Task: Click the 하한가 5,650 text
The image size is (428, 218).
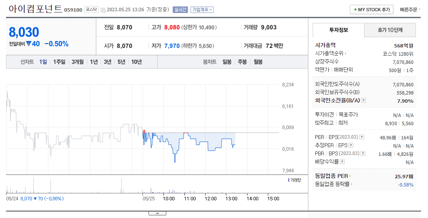Action: pos(198,46)
